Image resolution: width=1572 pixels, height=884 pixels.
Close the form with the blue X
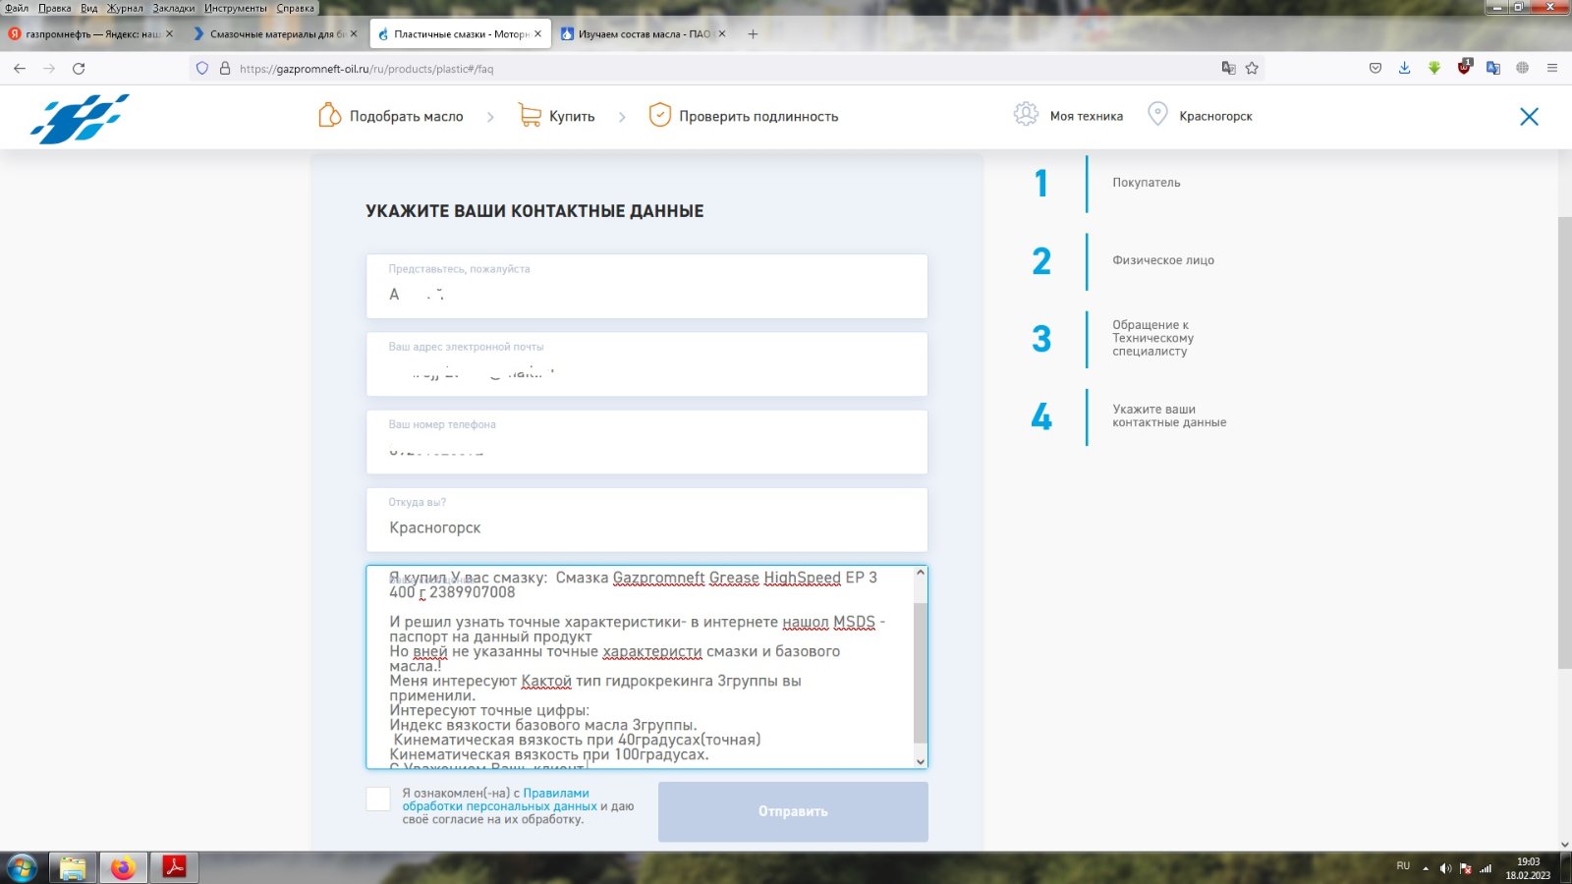point(1529,117)
